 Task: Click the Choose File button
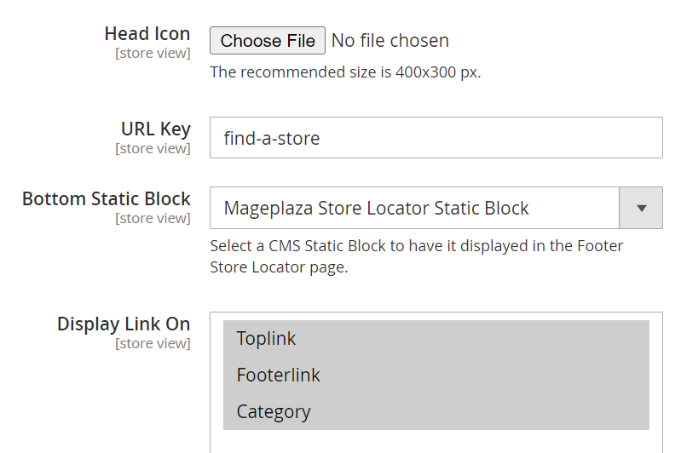[x=268, y=40]
